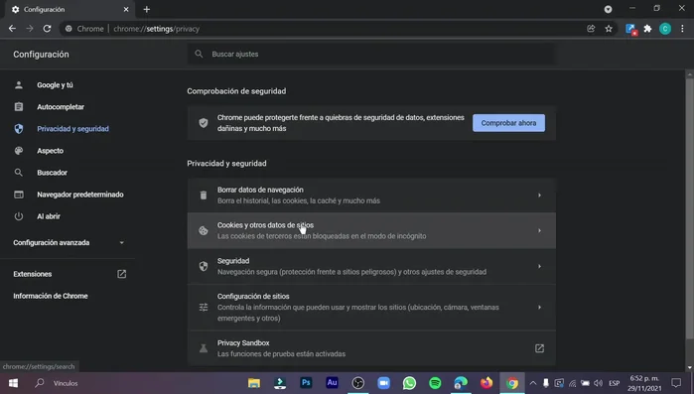
Task: Open Buscador section
Action: pos(53,173)
